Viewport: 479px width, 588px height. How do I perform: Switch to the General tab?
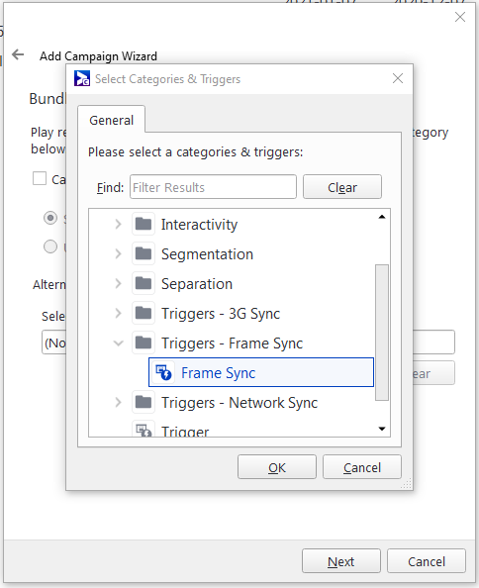[111, 120]
